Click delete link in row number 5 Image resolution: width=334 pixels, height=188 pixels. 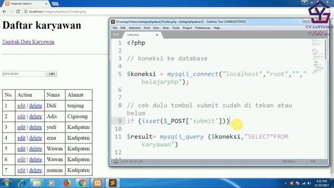pyautogui.click(x=35, y=148)
